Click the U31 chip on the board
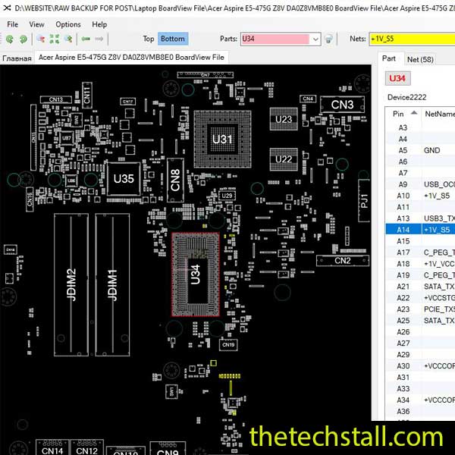This screenshot has height=455, width=455. pyautogui.click(x=222, y=140)
